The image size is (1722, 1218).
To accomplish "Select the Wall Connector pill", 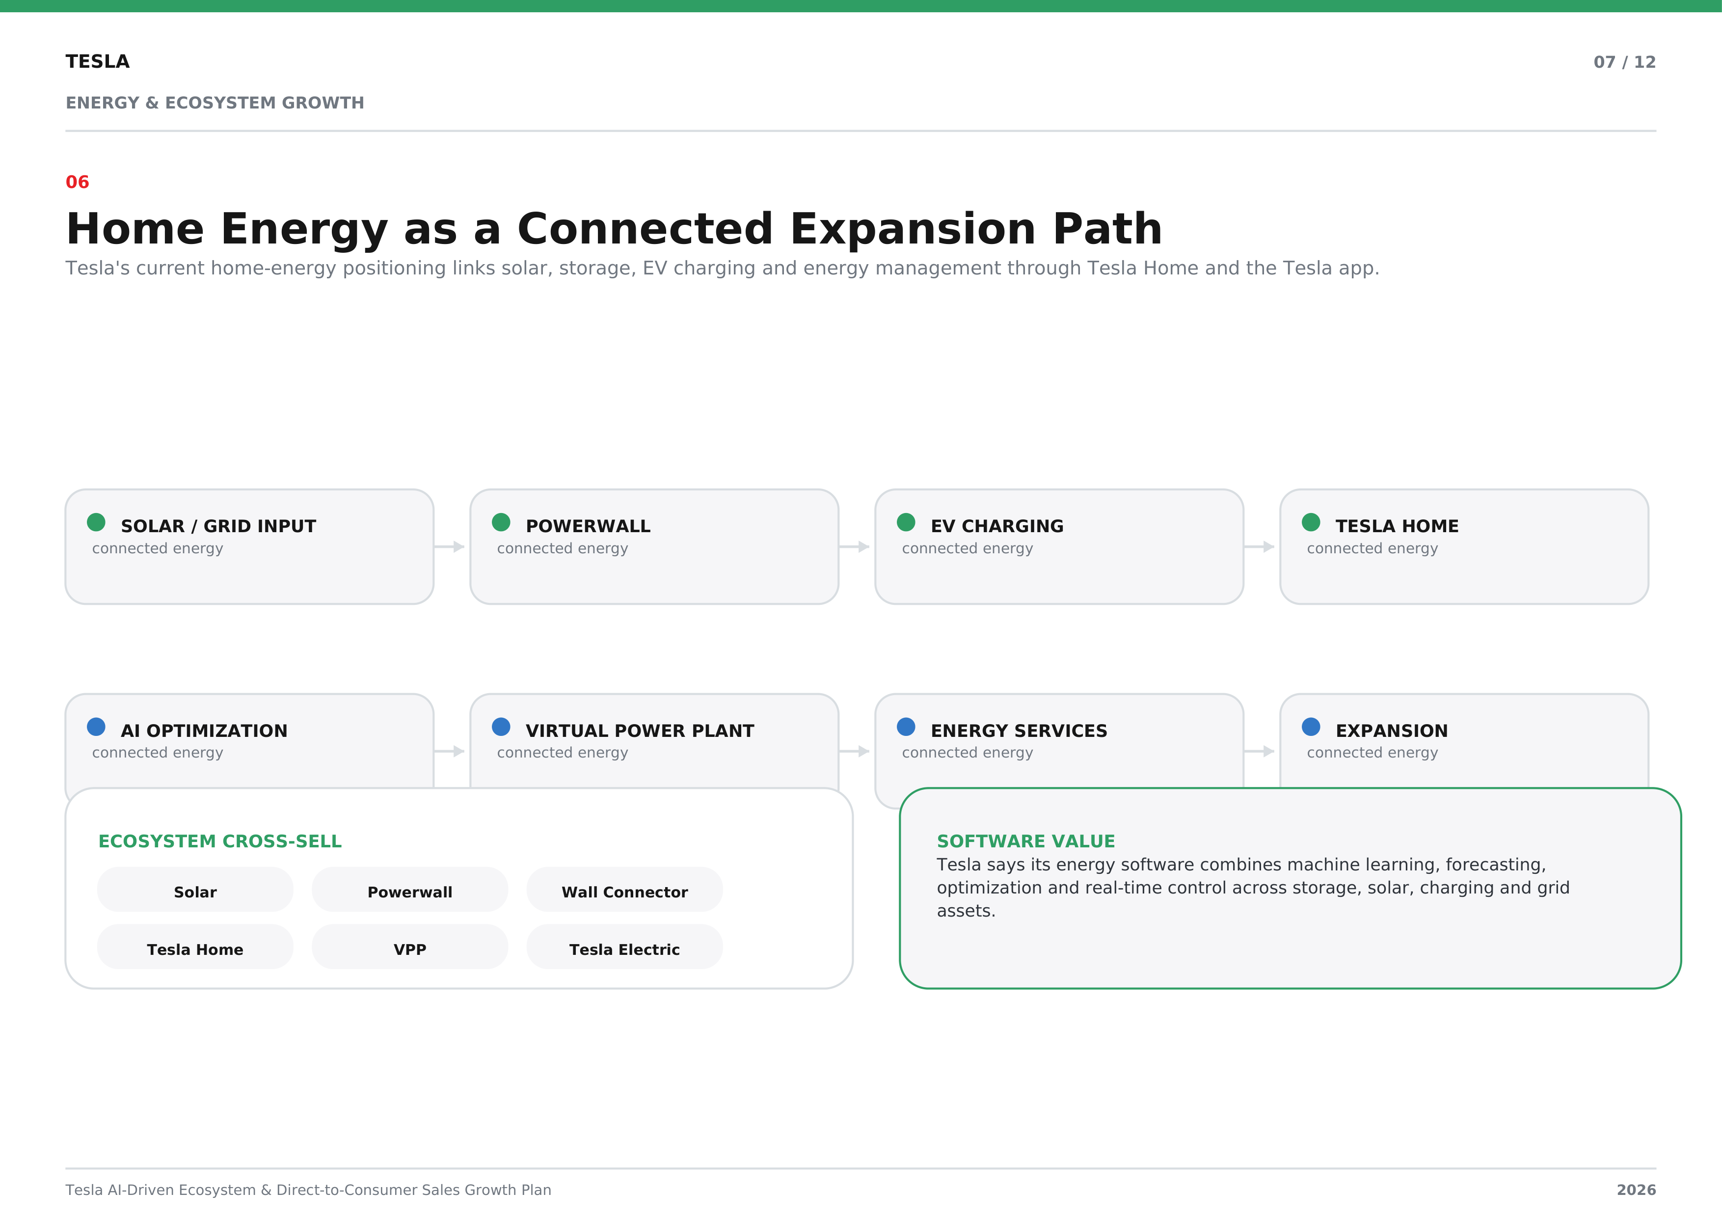I will 625,890.
